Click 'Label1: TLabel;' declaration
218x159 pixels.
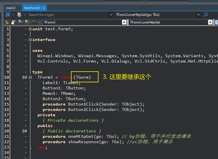click(x=62, y=83)
